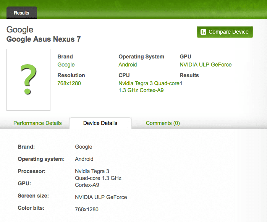Click the Brand: label in details
Screen dimensions: 267x222
click(26, 147)
